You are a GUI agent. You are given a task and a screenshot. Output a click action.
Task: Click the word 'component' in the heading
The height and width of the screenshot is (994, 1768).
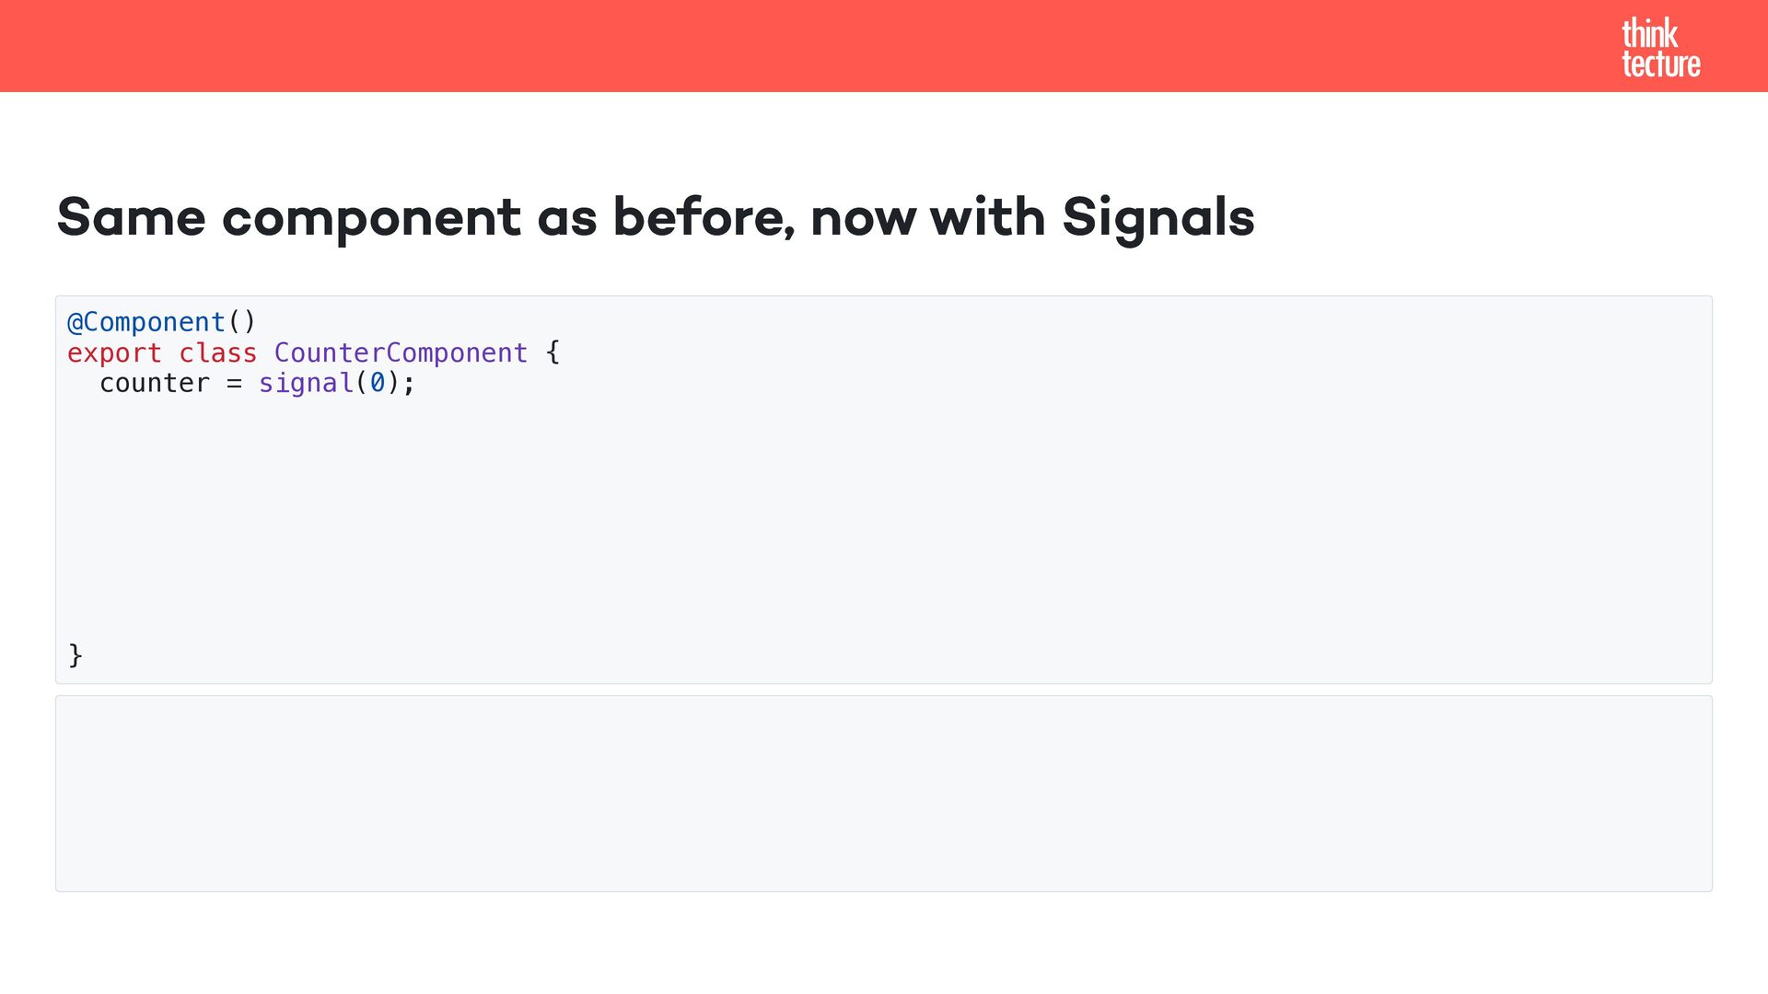(372, 218)
